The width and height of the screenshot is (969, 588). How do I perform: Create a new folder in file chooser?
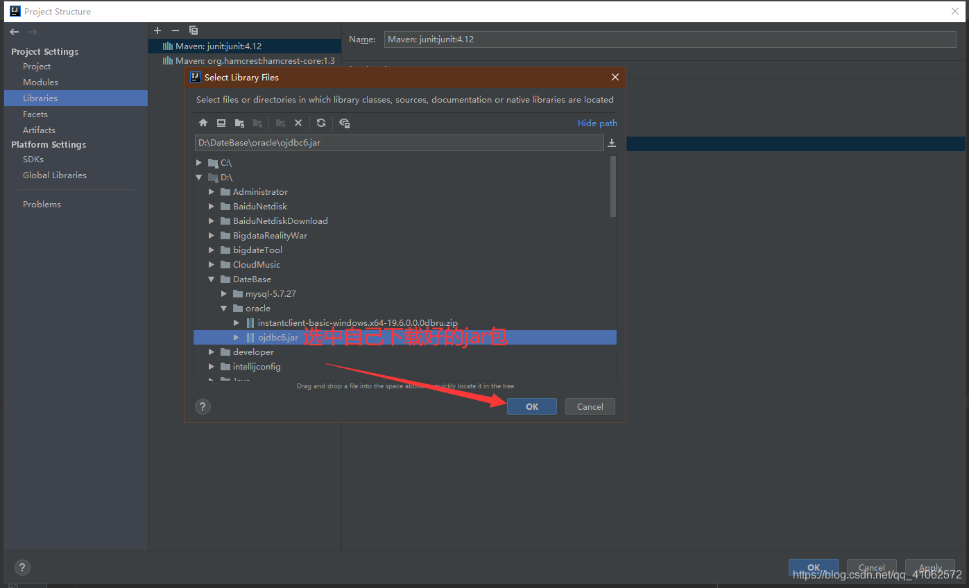pos(280,123)
